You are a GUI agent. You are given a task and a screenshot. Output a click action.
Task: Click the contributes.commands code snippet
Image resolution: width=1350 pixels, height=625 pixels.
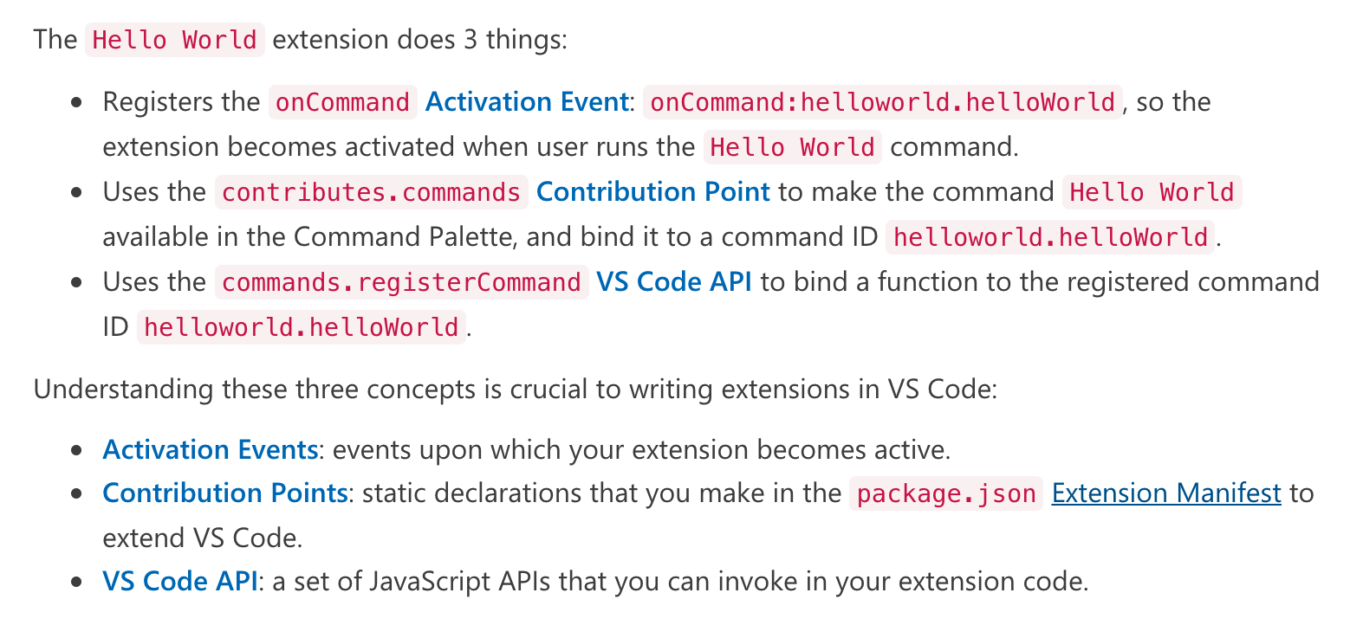[x=371, y=191]
